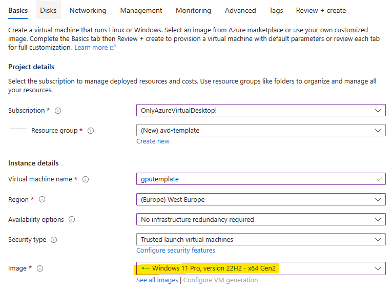This screenshot has height=291, width=392.
Task: Click the Instance details heading
Action: [33, 163]
